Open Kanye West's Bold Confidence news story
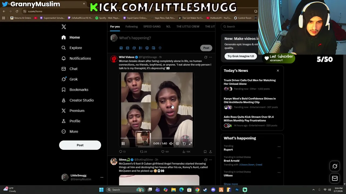Screen dimensions: 346x194 coord(250,101)
